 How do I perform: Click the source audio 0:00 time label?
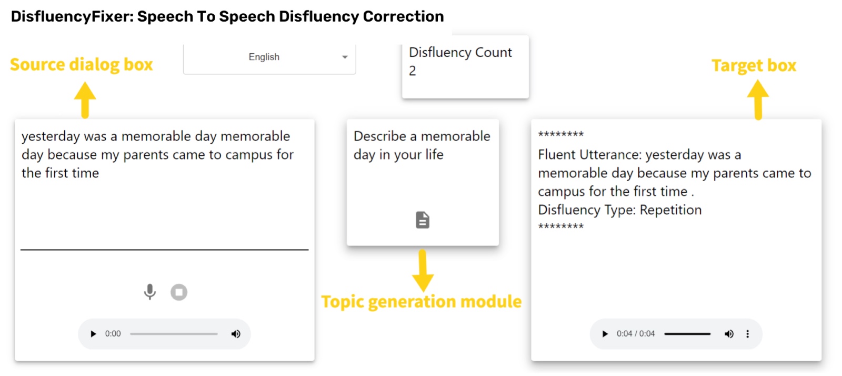coord(113,334)
